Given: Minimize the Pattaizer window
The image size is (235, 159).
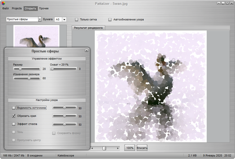Looking at the screenshot, I should [223, 3].
